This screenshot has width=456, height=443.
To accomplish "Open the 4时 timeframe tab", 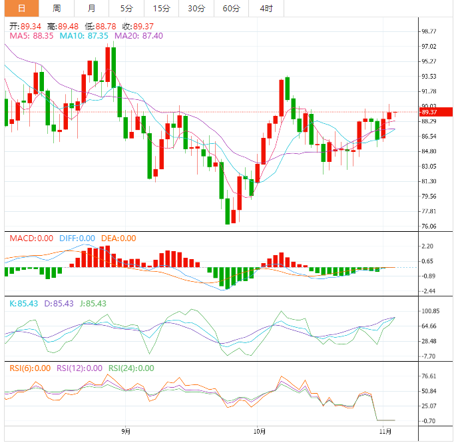I will point(266,9).
